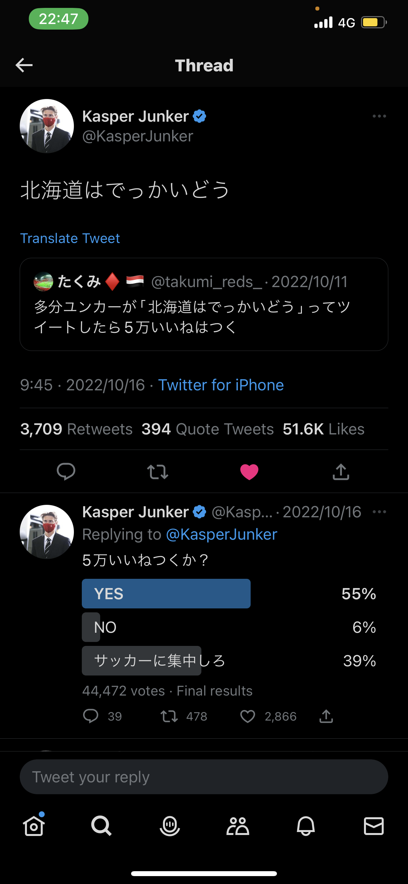Screen dimensions: 408x884
Task: Share main tweet via upload icon
Action: [x=341, y=472]
